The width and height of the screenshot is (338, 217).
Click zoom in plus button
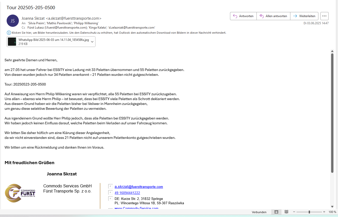[x=324, y=212]
